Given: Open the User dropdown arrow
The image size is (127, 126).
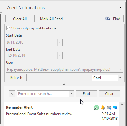Looking at the screenshot, I should [x=120, y=69].
